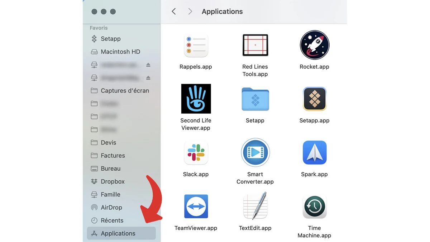
Task: Click the Rocket.app file name
Action: tap(314, 67)
